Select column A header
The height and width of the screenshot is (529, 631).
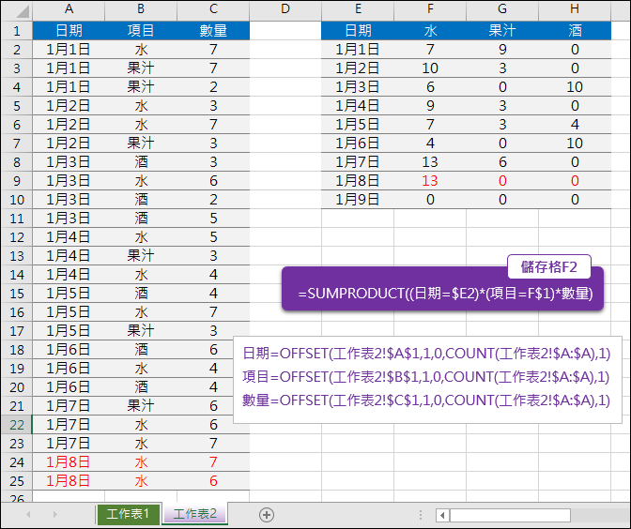pyautogui.click(x=69, y=9)
